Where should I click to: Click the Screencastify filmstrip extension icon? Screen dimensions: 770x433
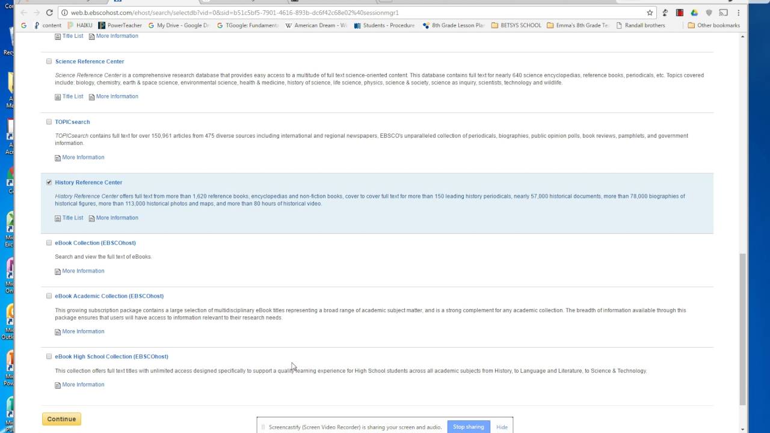[679, 13]
